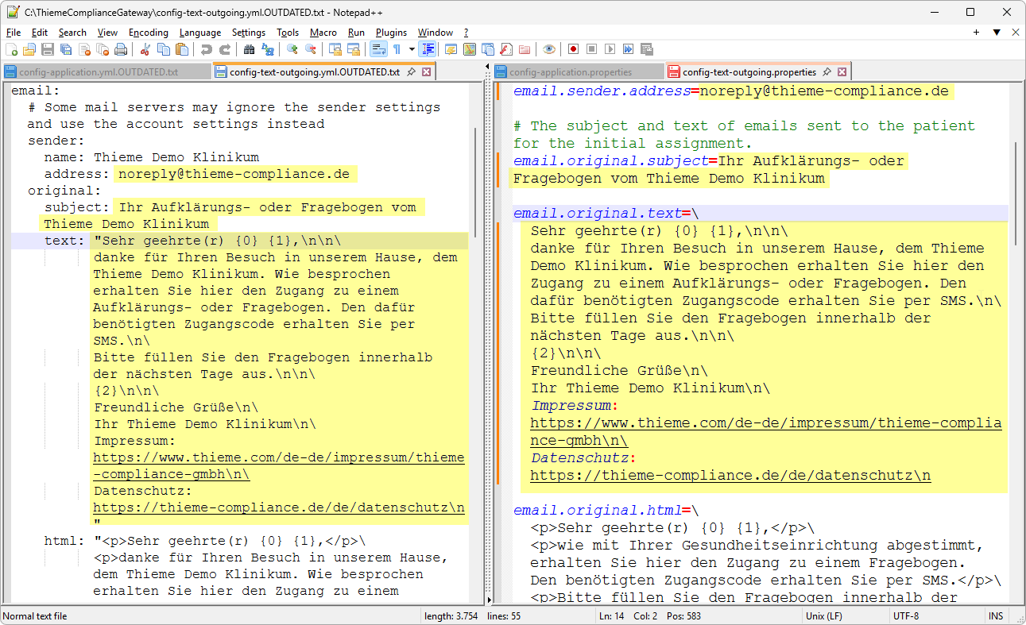Toggle Word Wrap toolbar button
This screenshot has width=1026, height=625.
click(x=378, y=49)
